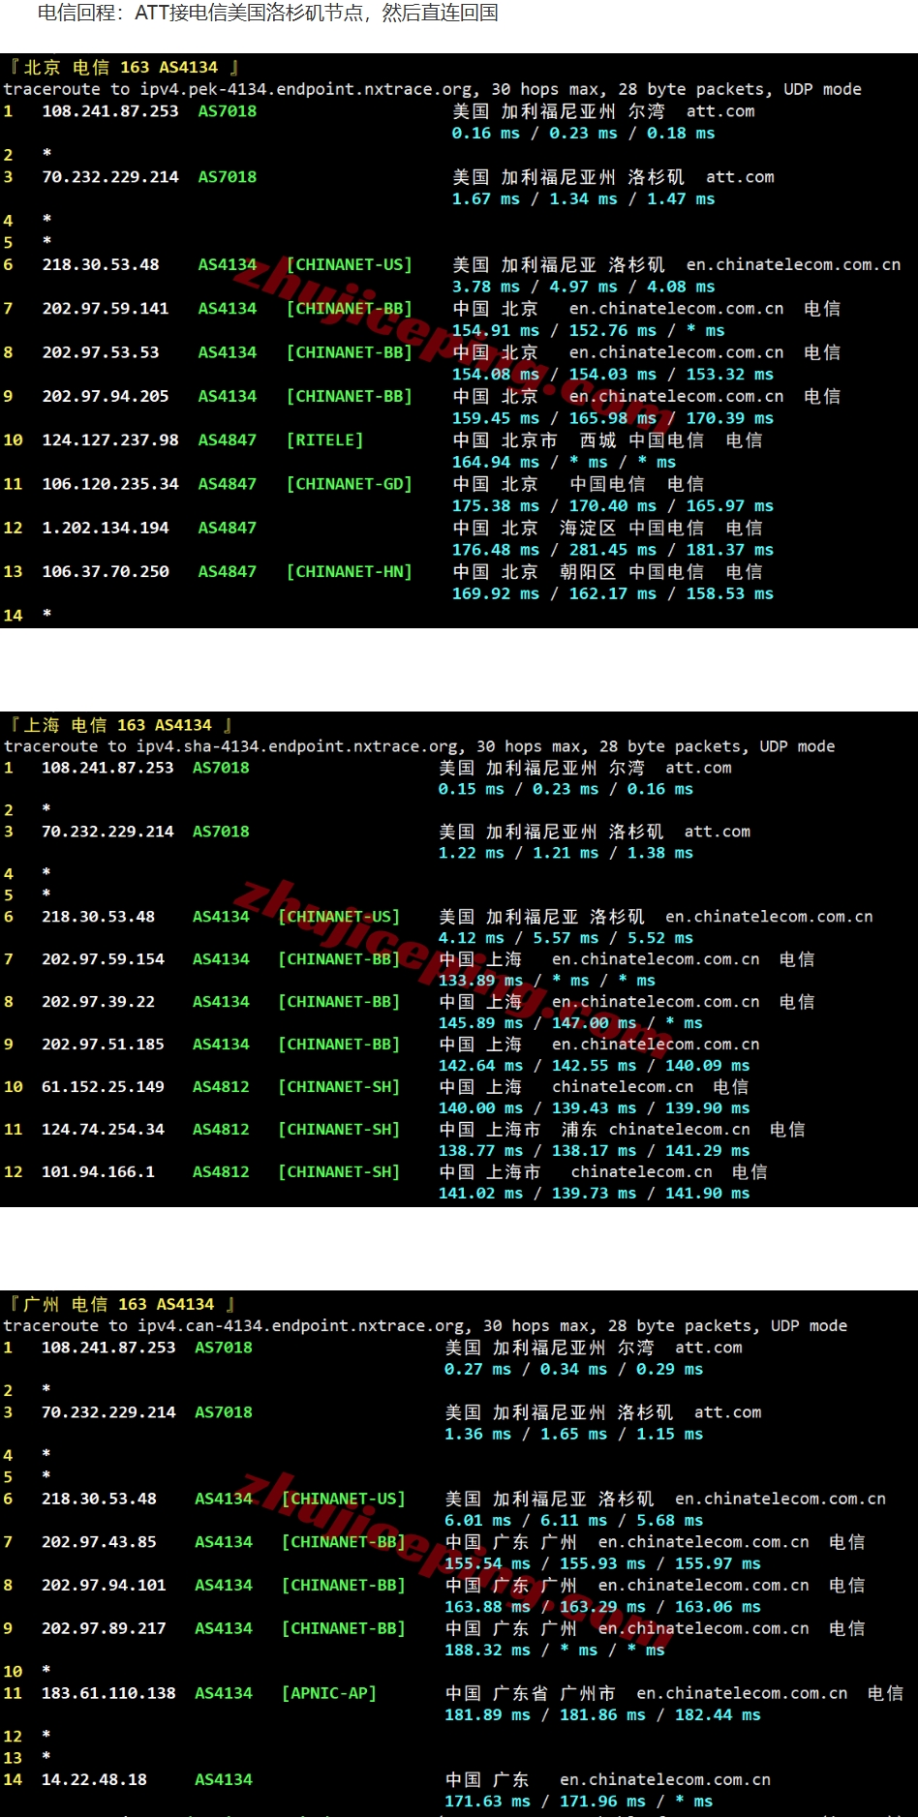Click hop IP 124.74.254.34

click(103, 1130)
